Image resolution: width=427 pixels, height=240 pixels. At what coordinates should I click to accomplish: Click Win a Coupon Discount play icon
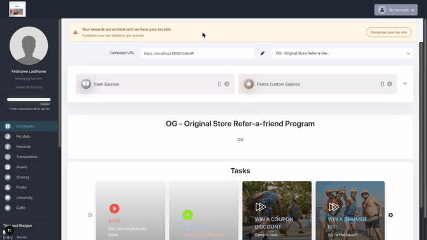(260, 207)
